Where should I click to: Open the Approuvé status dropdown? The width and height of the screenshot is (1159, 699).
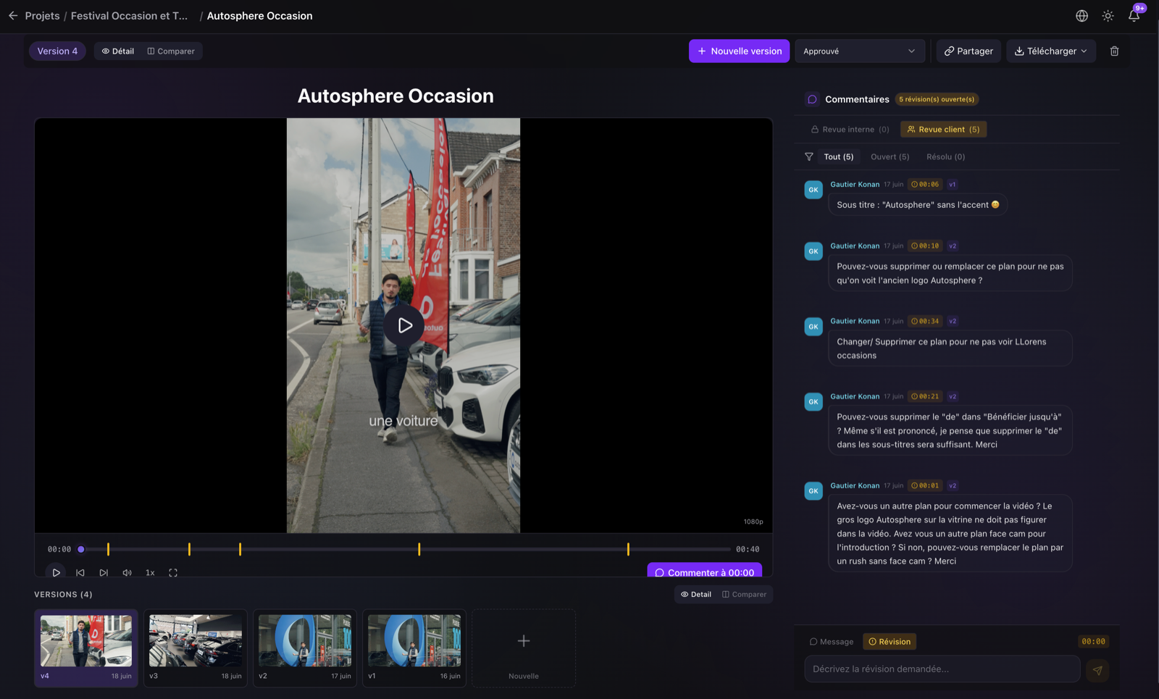pyautogui.click(x=859, y=51)
